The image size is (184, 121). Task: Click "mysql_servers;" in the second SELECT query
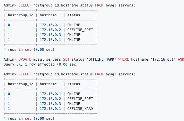pos(120,74)
